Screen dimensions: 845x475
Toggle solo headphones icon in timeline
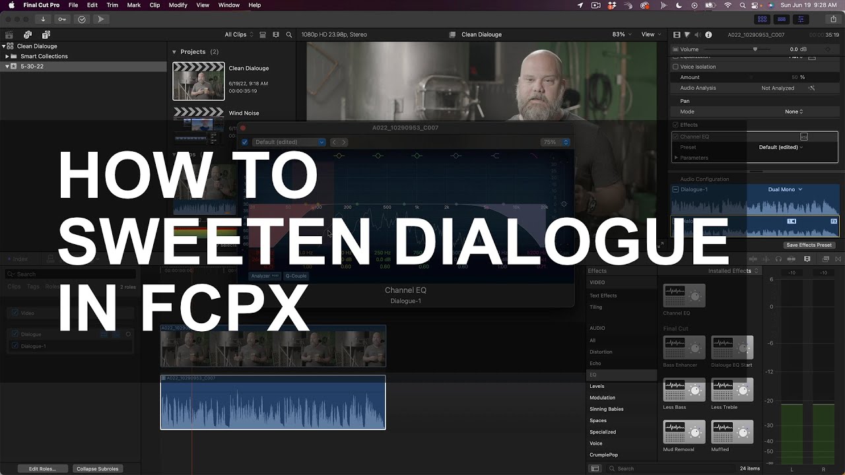(778, 259)
